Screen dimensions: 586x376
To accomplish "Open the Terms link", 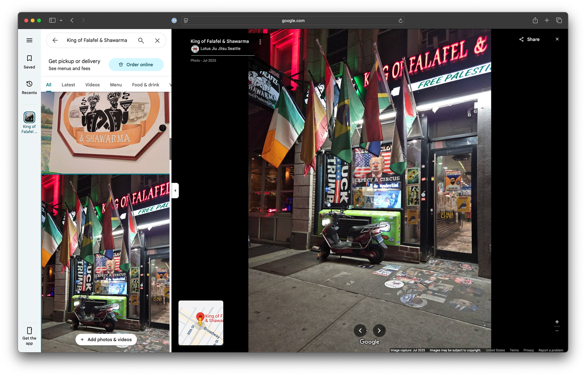I will pos(514,350).
